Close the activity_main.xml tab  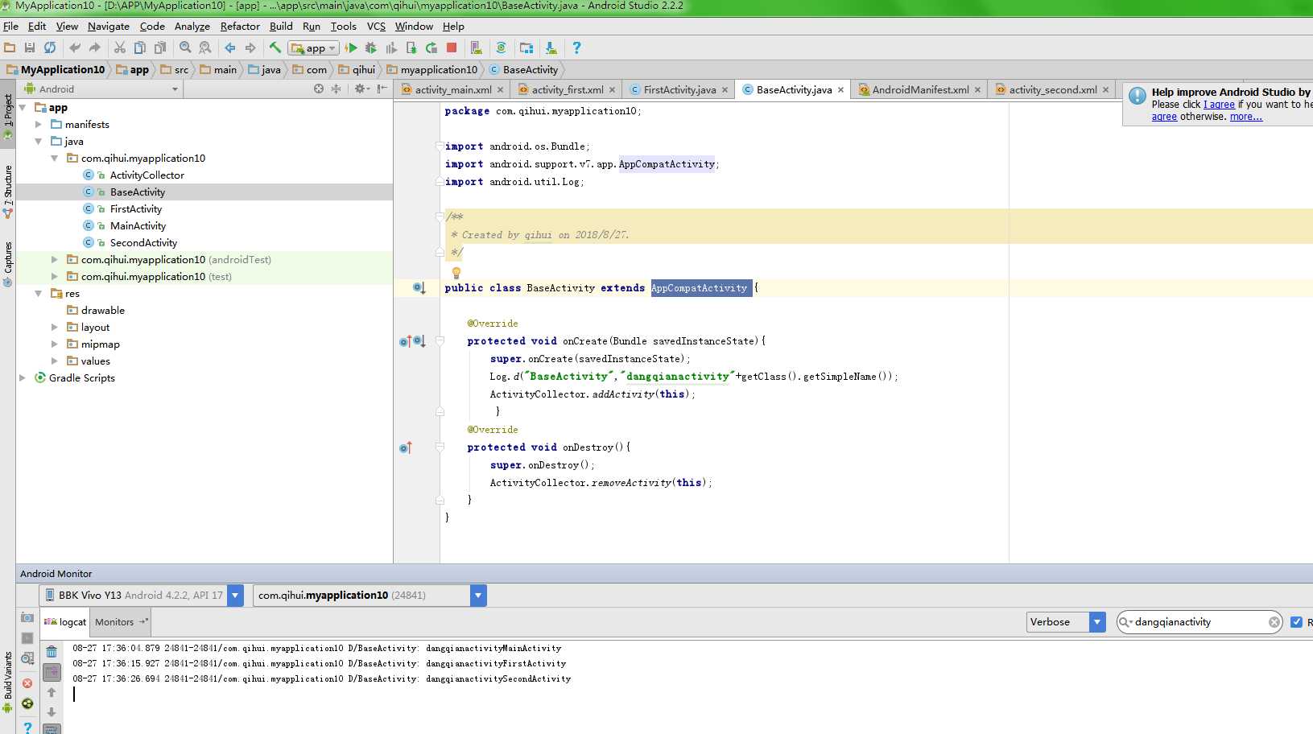[x=501, y=90]
